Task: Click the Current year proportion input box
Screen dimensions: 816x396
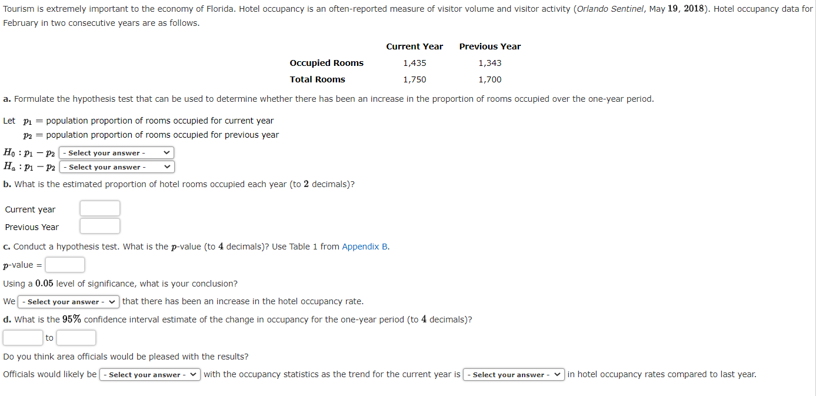Action: click(99, 208)
